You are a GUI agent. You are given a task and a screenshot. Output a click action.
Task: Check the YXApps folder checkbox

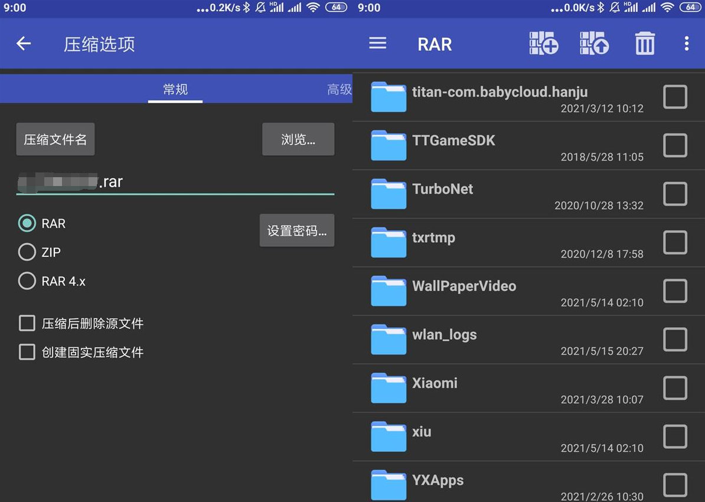(x=675, y=485)
